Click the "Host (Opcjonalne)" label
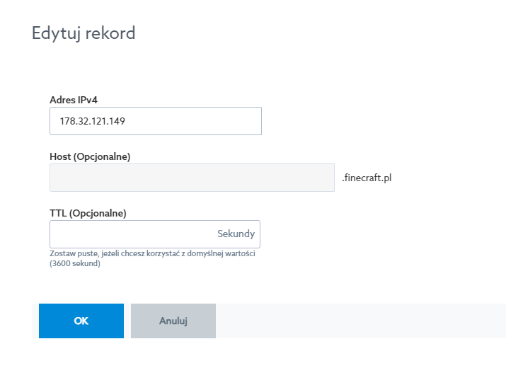Screen dimensions: 518x368 tap(90, 156)
